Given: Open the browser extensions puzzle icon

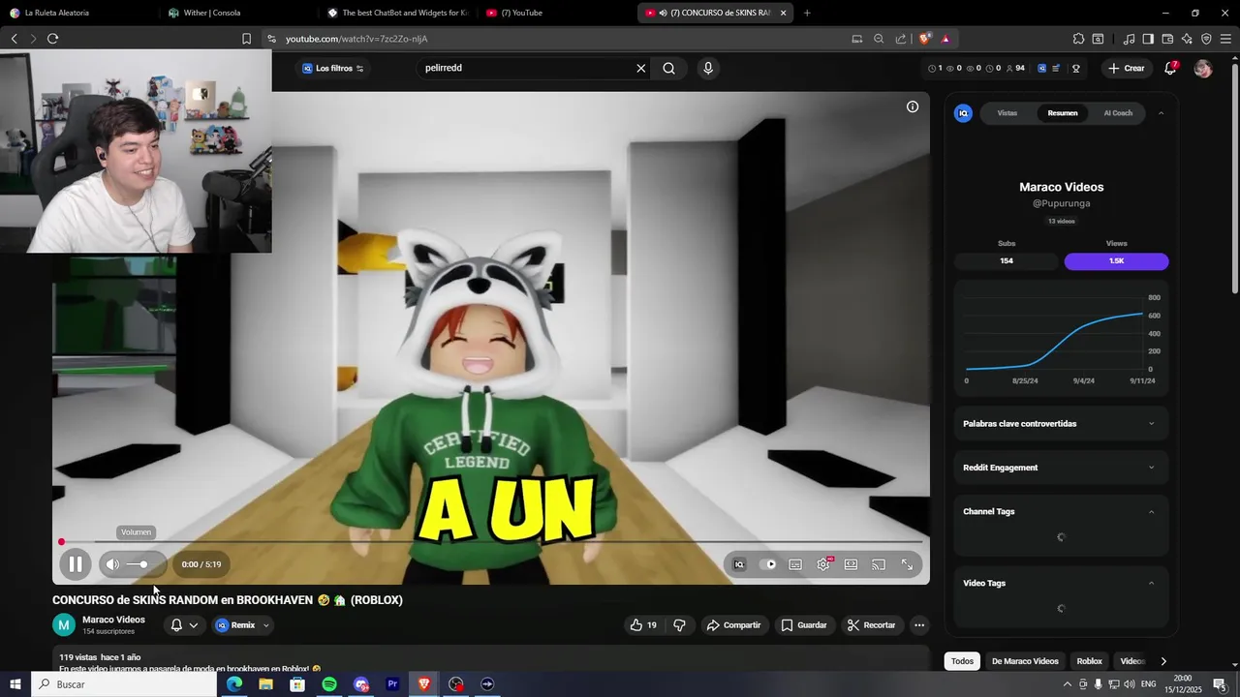Looking at the screenshot, I should [x=1078, y=39].
